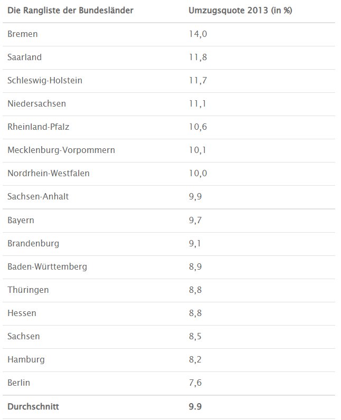Click the value 14,0 for Bremen
341x420 pixels.
pos(198,34)
